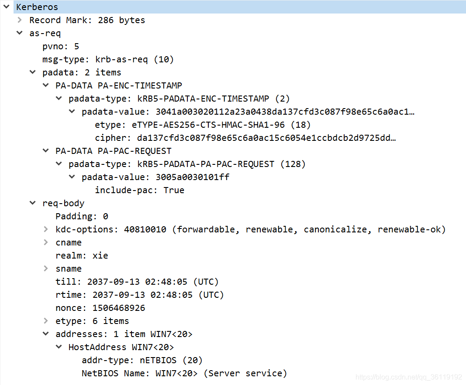Expand the cname node
The height and width of the screenshot is (385, 466).
46,242
